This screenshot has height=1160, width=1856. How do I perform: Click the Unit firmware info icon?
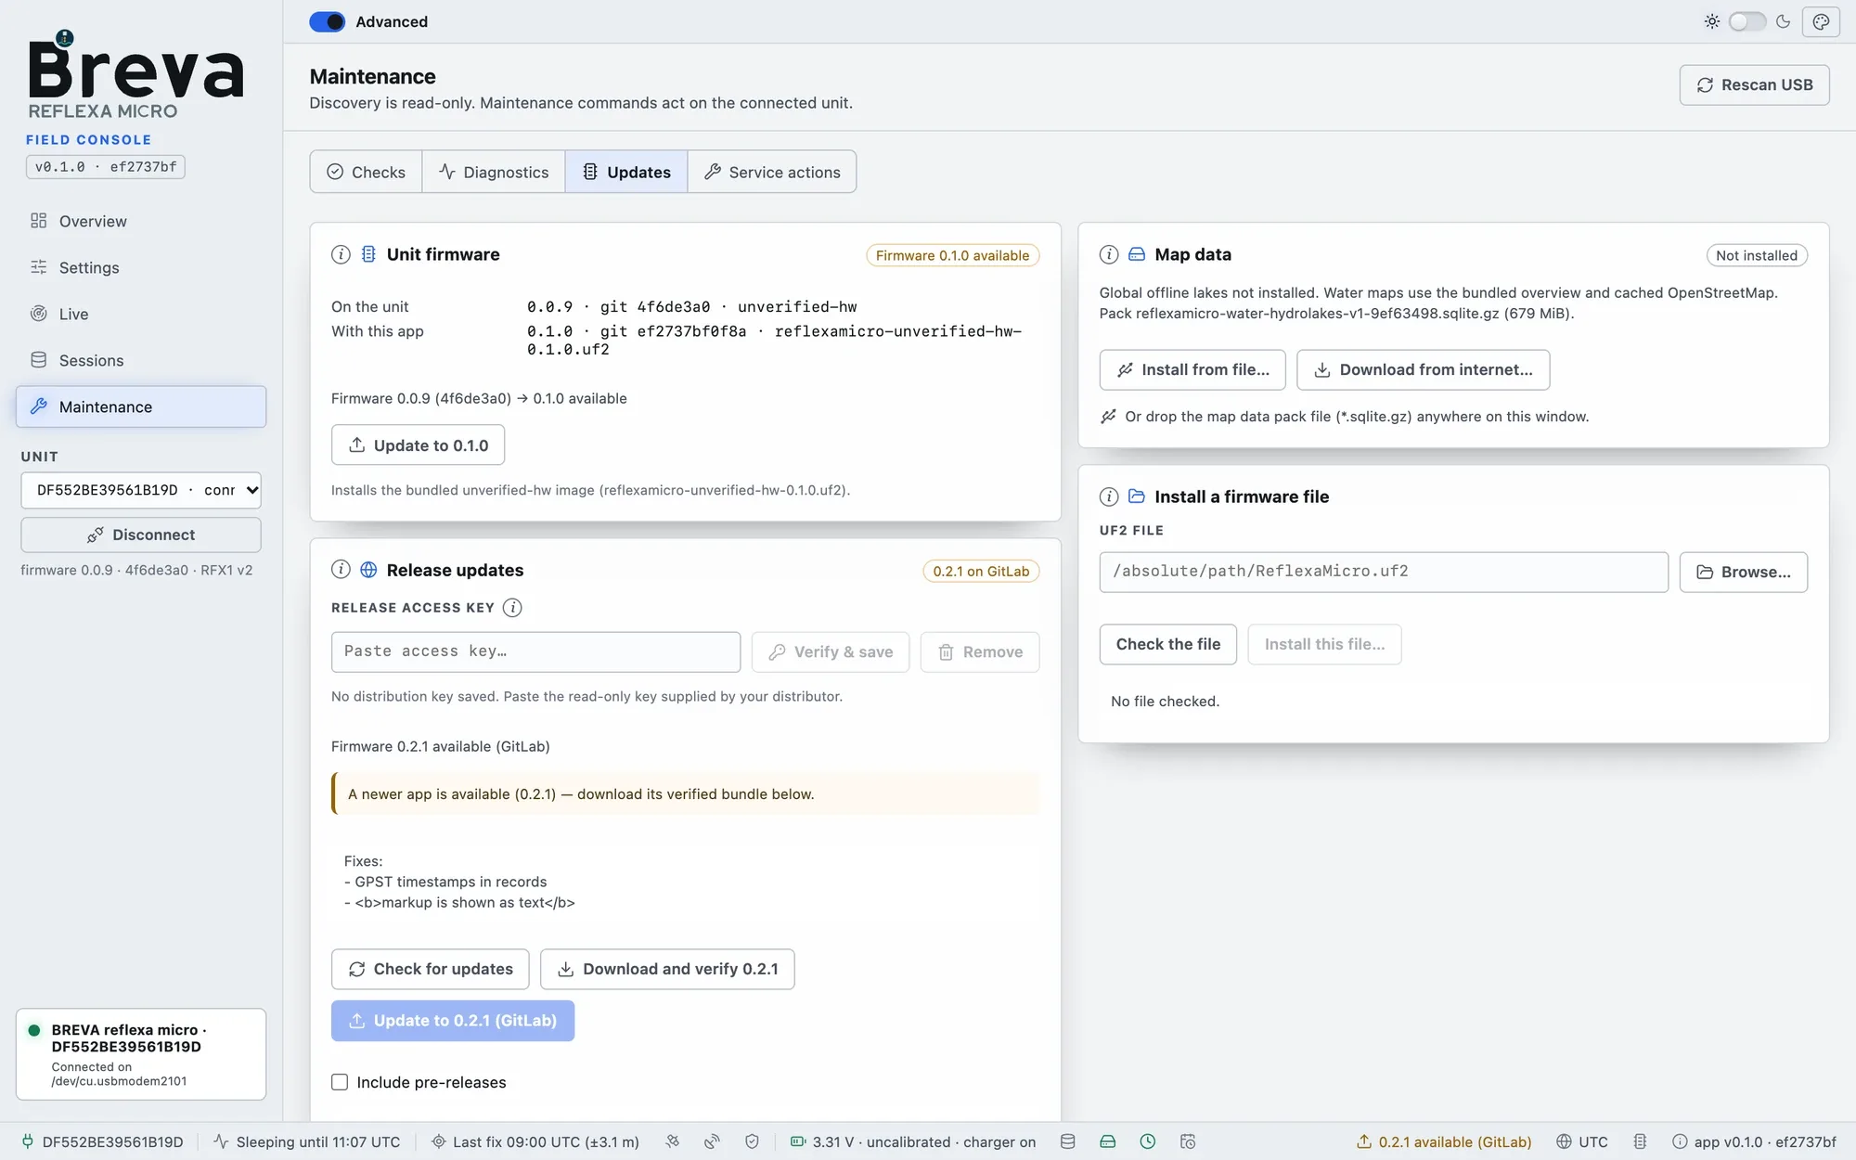[x=341, y=254]
